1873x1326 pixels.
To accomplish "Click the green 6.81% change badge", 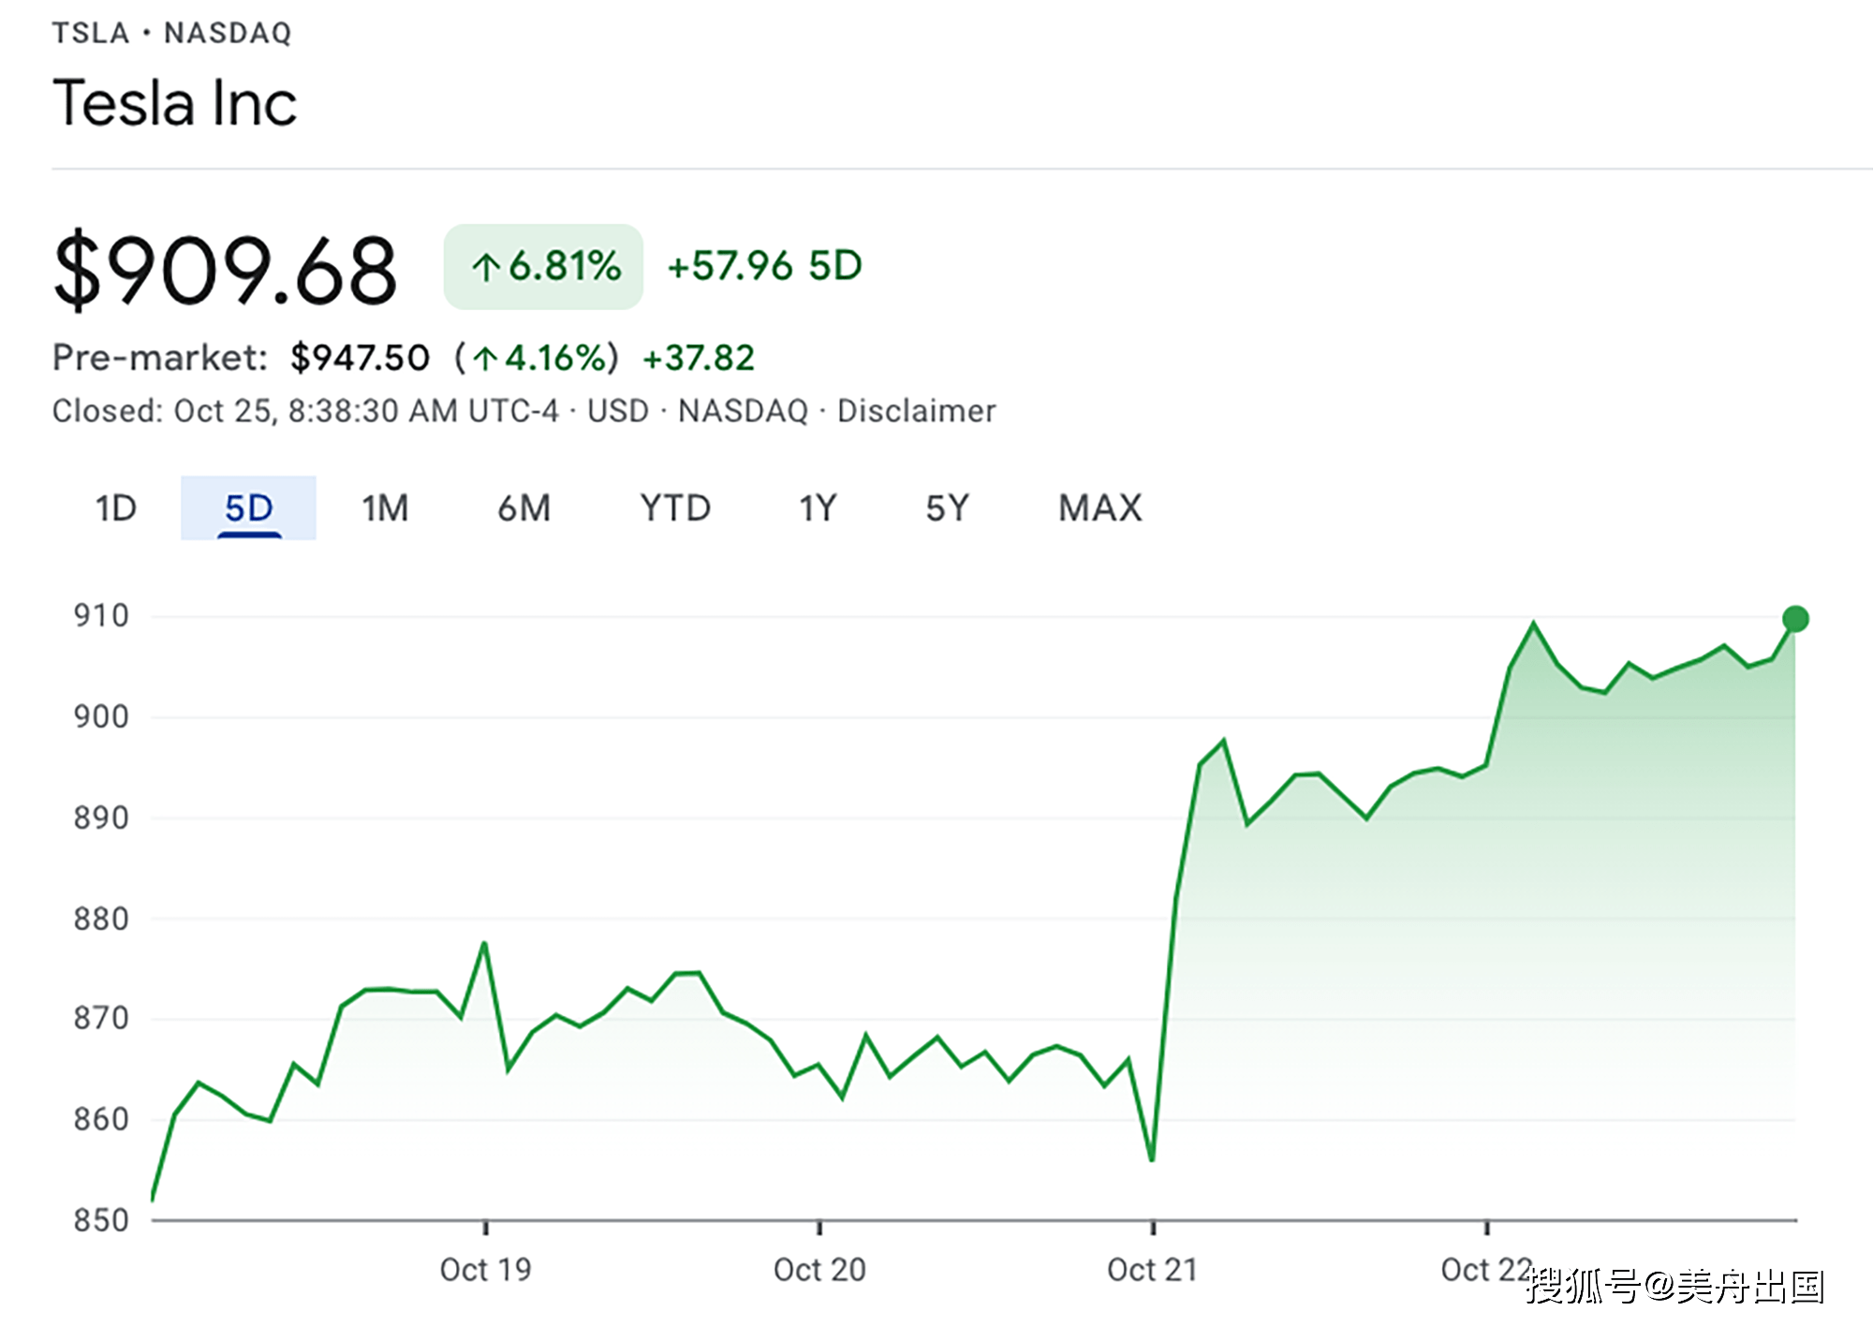I will coord(543,267).
